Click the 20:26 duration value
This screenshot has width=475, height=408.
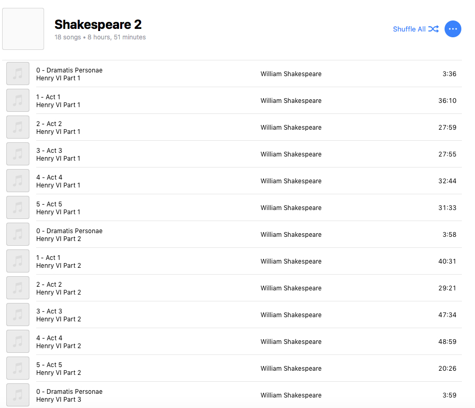[447, 368]
